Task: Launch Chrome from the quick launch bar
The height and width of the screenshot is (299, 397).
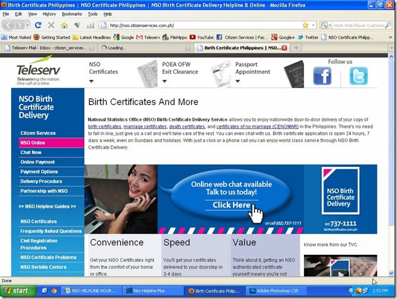Action: (x=54, y=291)
